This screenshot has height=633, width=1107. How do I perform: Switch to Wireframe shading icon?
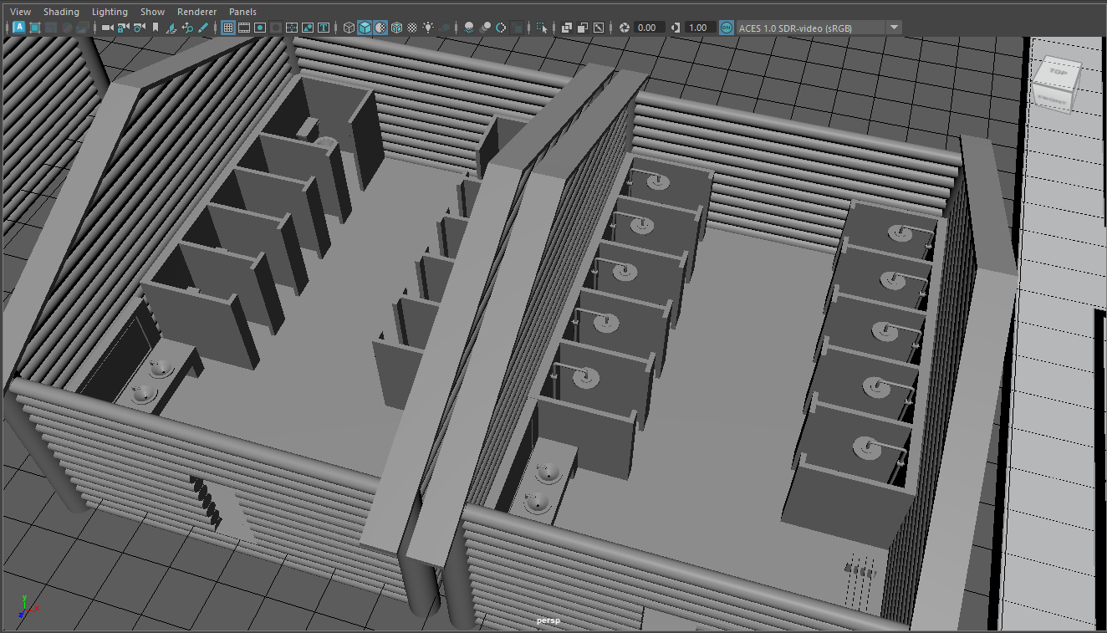click(x=349, y=28)
